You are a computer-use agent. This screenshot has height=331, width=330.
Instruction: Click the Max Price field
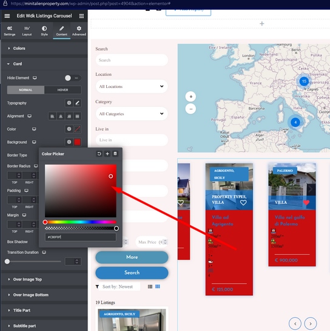pos(152,242)
